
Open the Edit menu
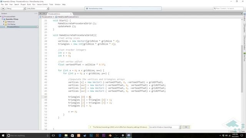click(x=7, y=4)
